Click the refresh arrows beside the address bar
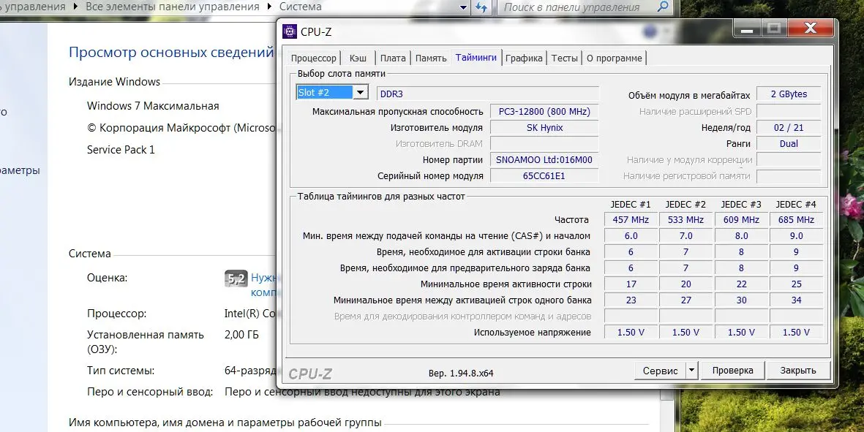This screenshot has height=432, width=864. 481,7
